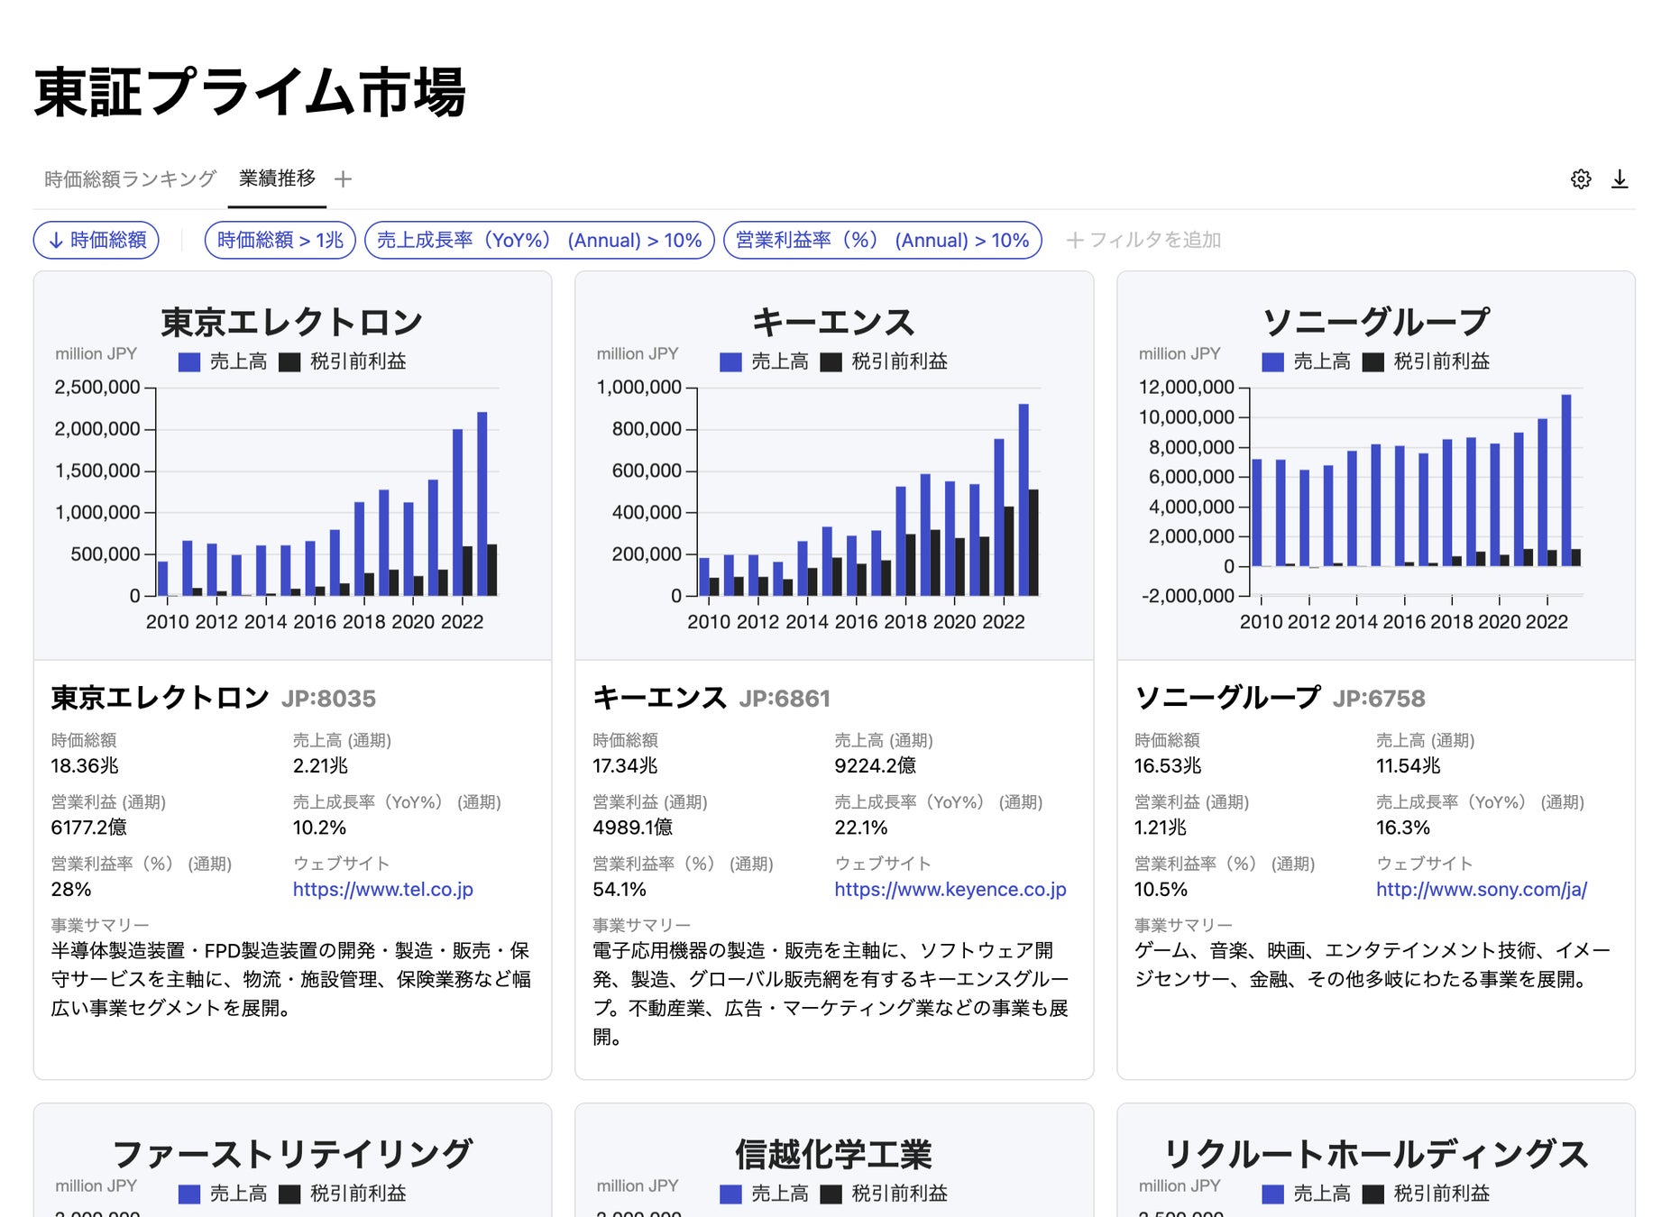Add a new tab with the plus icon
The image size is (1680, 1217).
[x=343, y=179]
